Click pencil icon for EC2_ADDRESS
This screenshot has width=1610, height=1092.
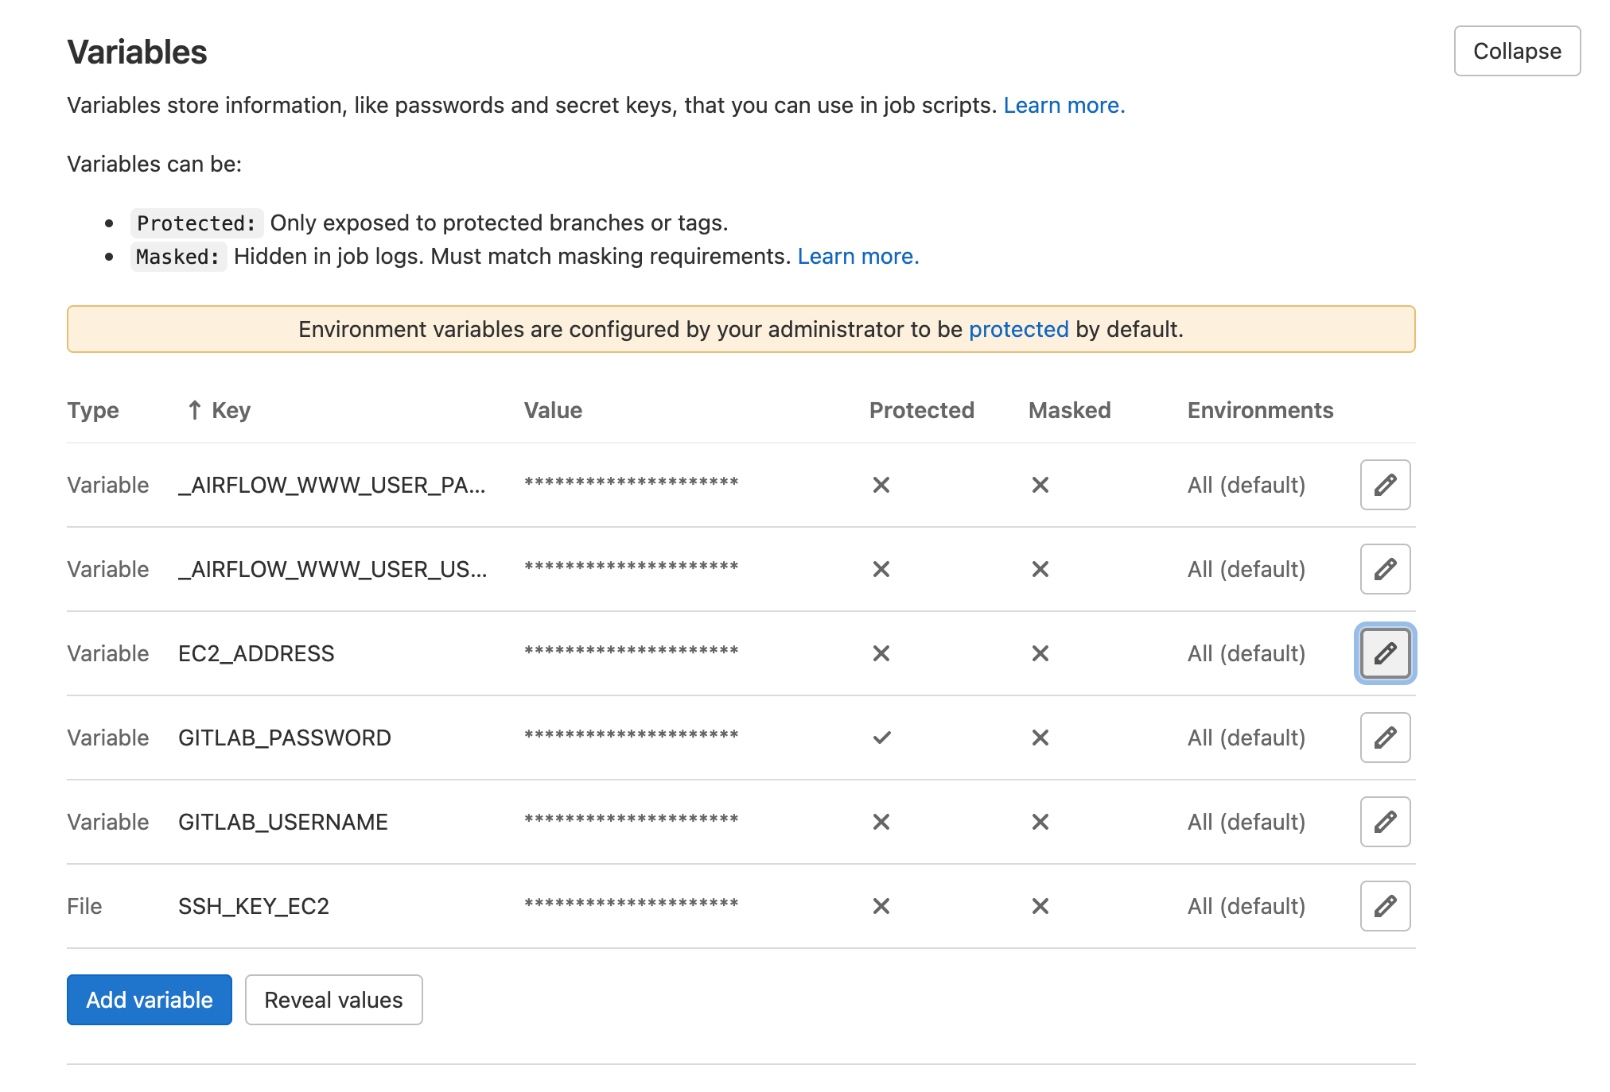(x=1385, y=653)
